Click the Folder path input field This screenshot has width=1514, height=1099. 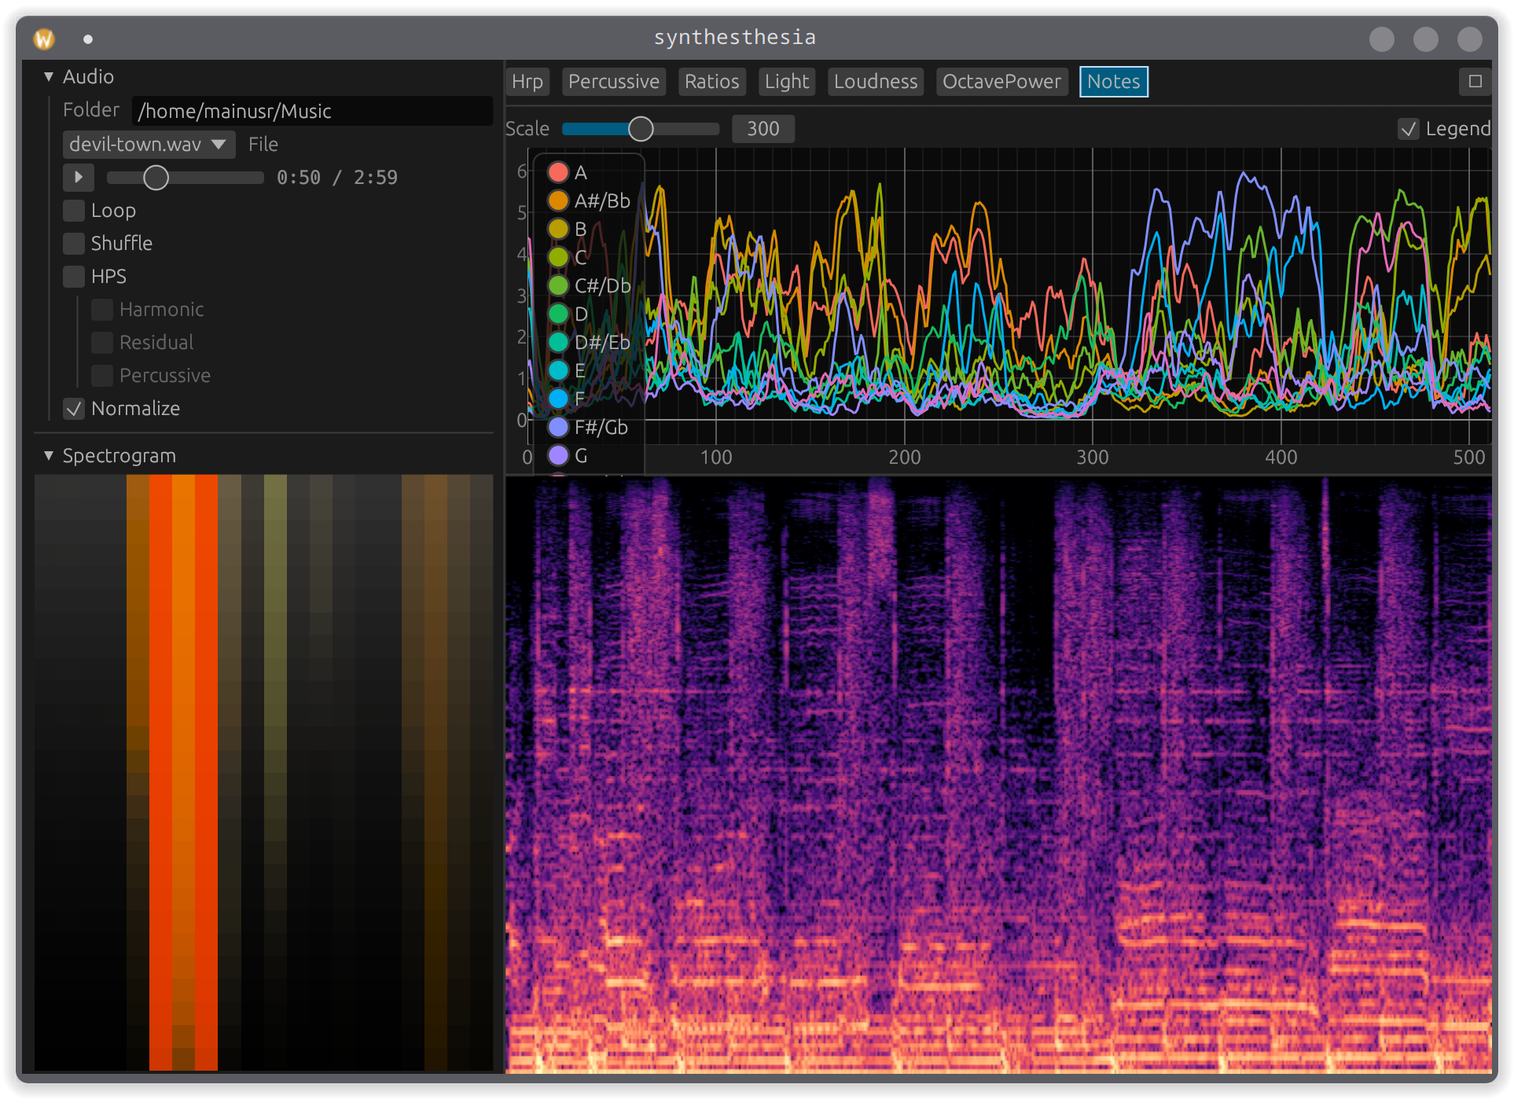coord(311,111)
